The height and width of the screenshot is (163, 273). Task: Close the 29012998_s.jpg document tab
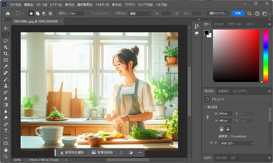tap(61, 22)
